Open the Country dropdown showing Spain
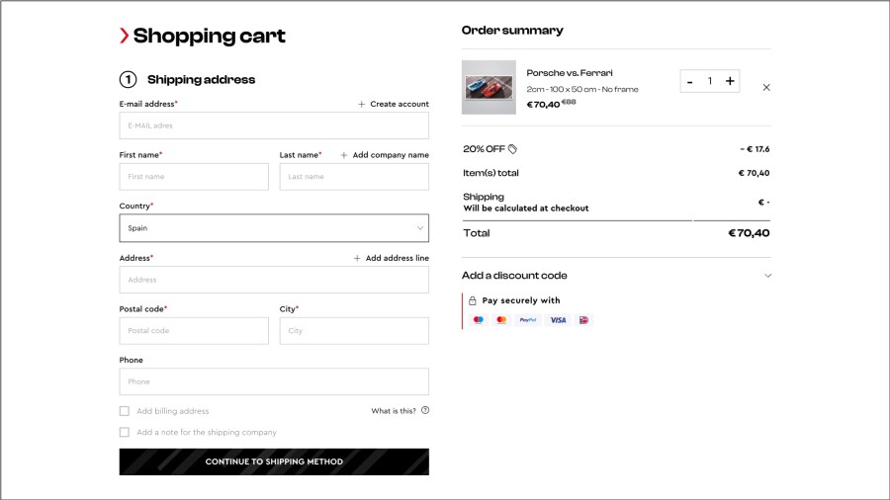This screenshot has height=500, width=890. pos(274,228)
